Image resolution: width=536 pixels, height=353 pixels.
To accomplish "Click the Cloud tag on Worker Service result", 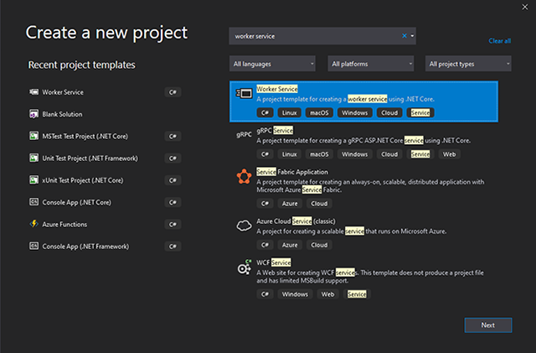I will (x=389, y=112).
